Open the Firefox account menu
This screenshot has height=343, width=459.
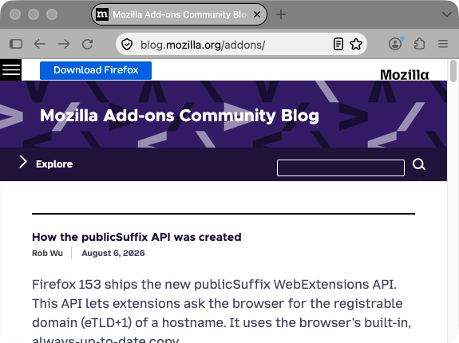(395, 44)
